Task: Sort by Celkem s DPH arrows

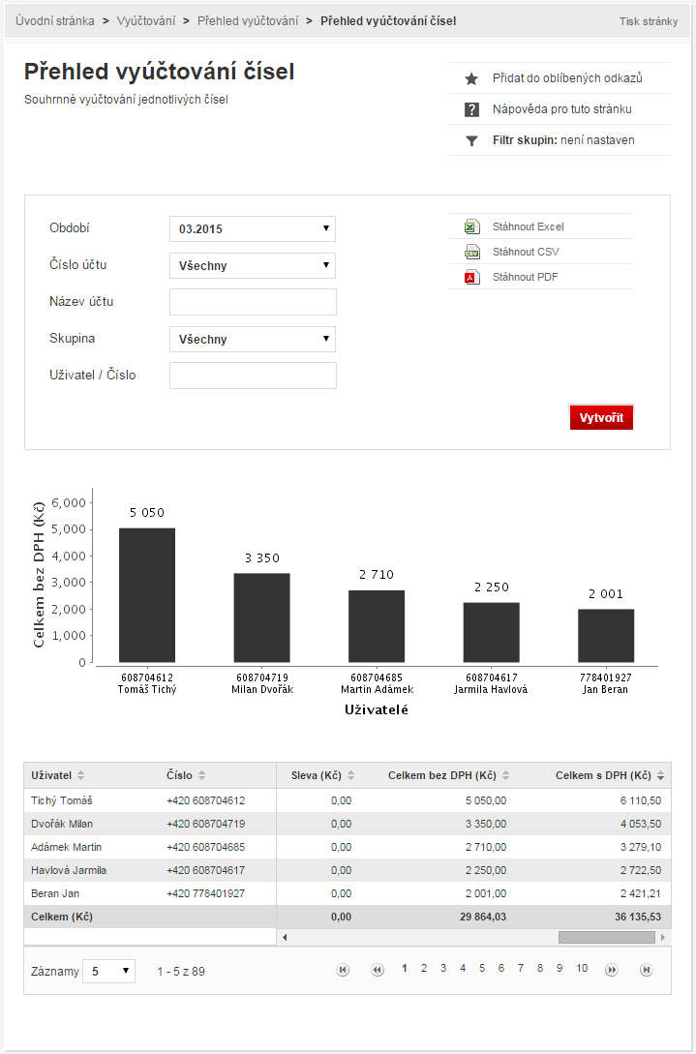Action: (x=660, y=775)
